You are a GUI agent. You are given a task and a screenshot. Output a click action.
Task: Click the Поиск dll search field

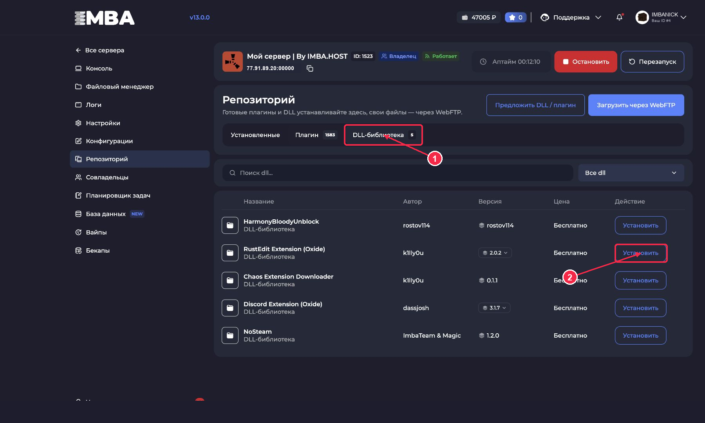click(398, 173)
